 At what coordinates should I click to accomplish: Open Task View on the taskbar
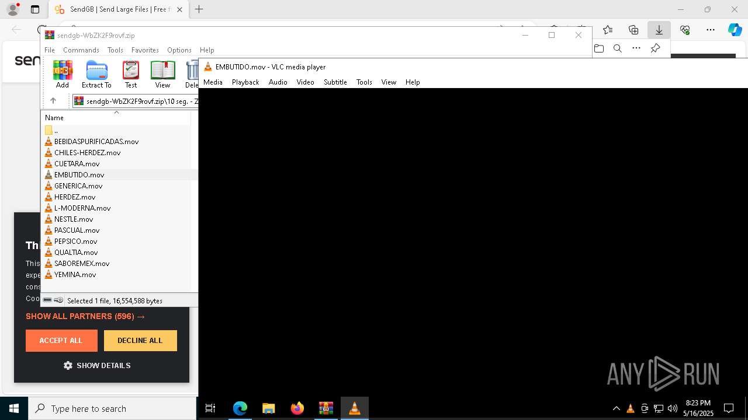click(x=210, y=408)
